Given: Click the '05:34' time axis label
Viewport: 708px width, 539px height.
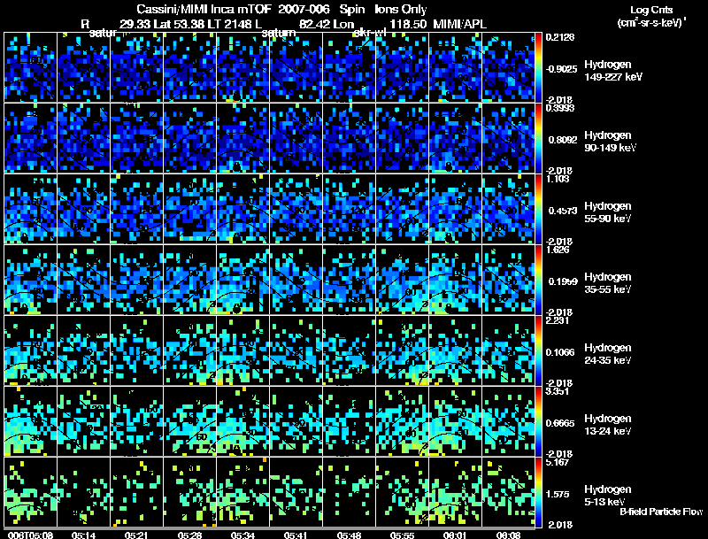Looking at the screenshot, I should tap(242, 535).
